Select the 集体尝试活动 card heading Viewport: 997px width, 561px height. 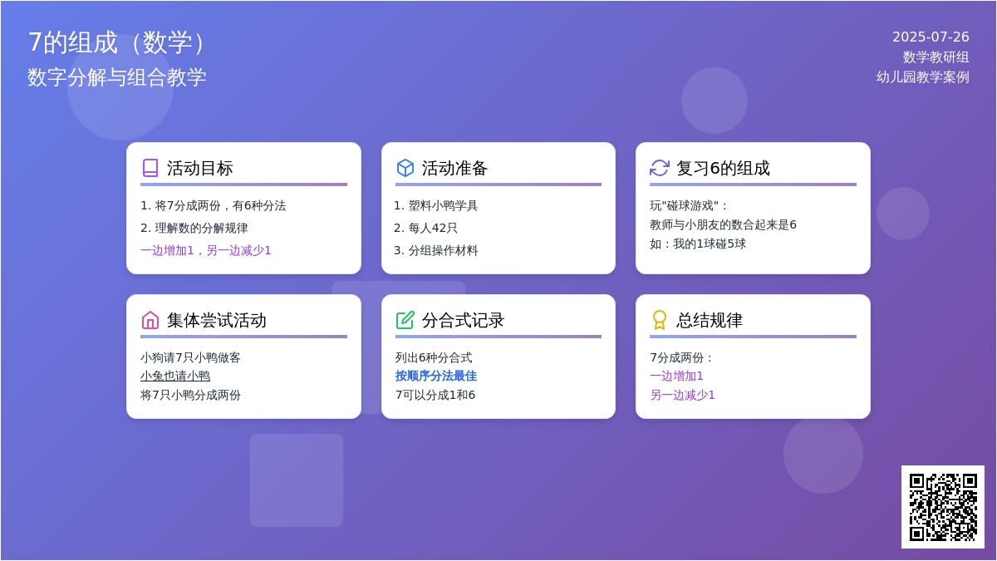217,320
